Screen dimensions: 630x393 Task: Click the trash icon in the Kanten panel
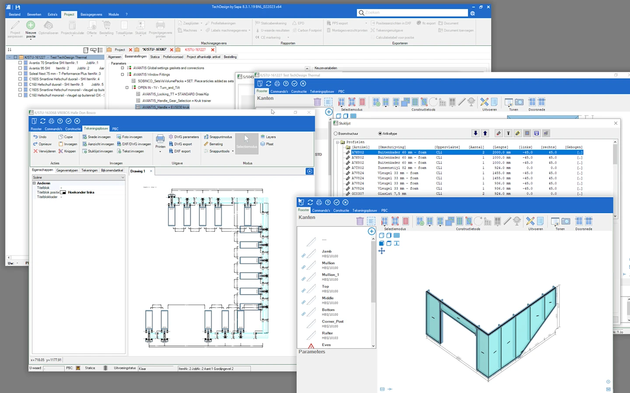point(360,222)
